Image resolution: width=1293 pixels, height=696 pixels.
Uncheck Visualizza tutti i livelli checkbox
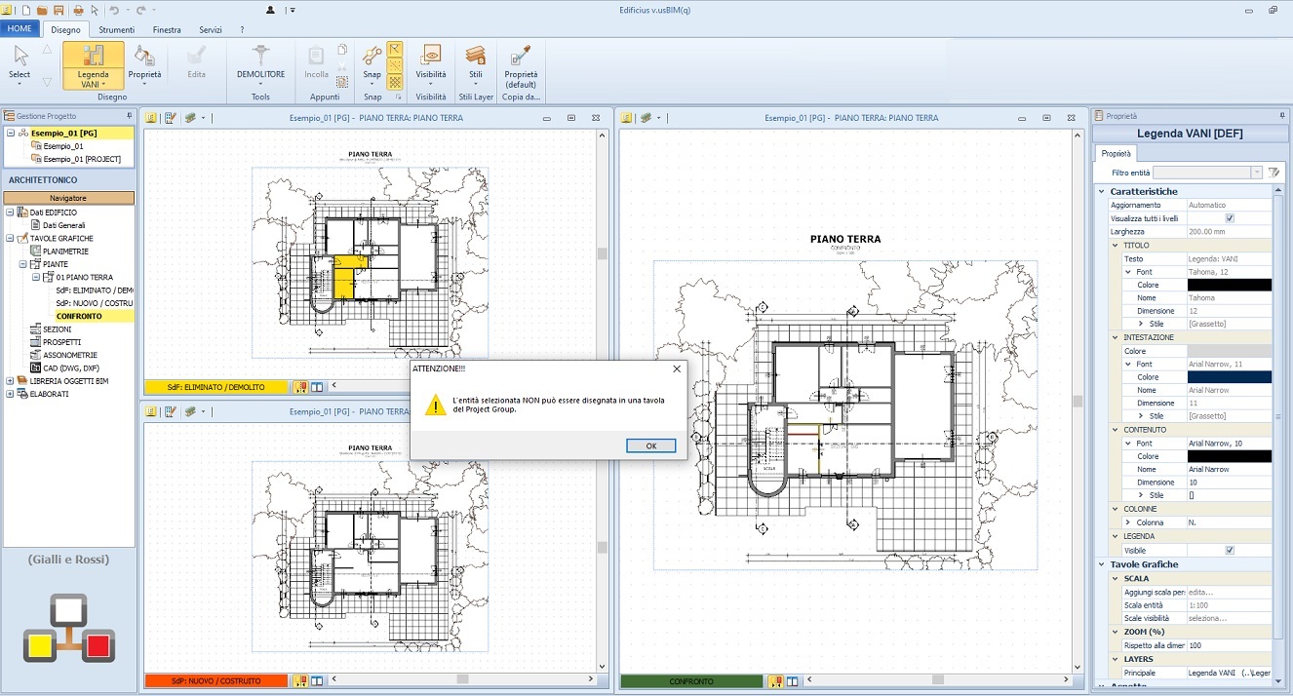point(1229,218)
